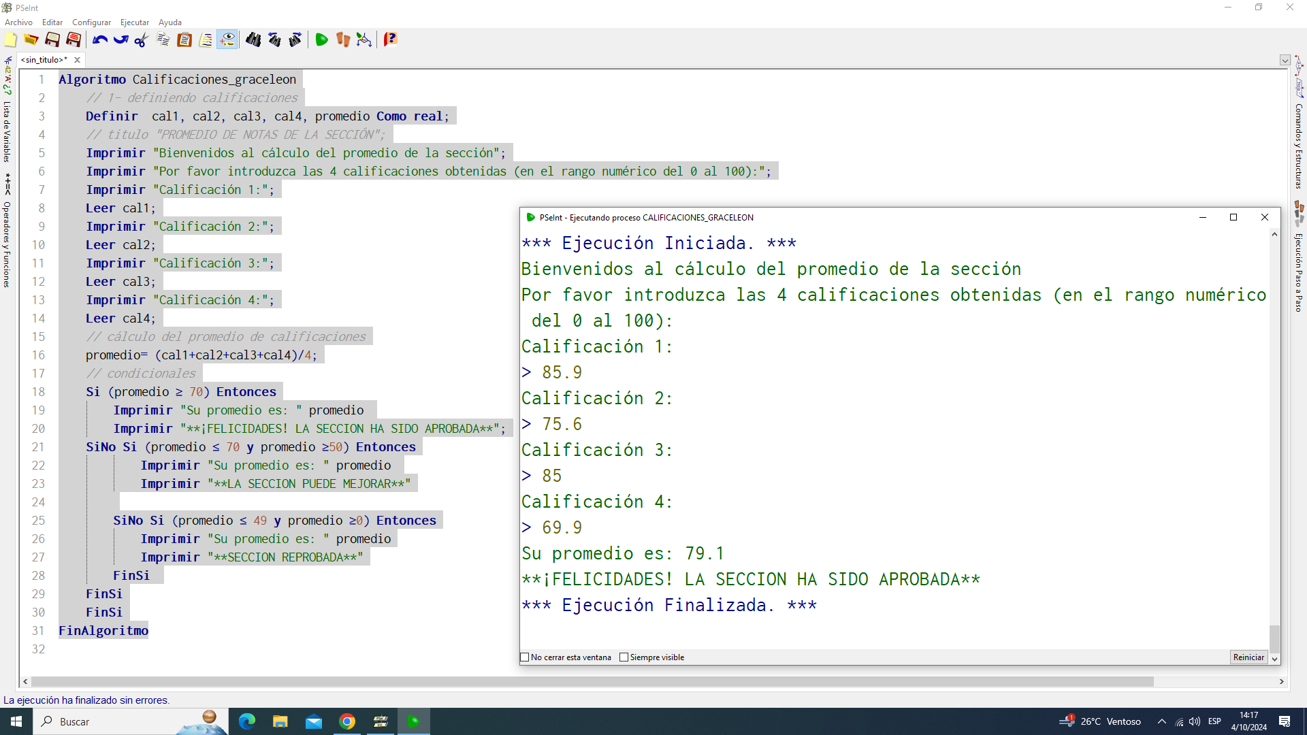Click the binoculars Find icon
Viewport: 1307px width, 735px height.
click(x=253, y=40)
